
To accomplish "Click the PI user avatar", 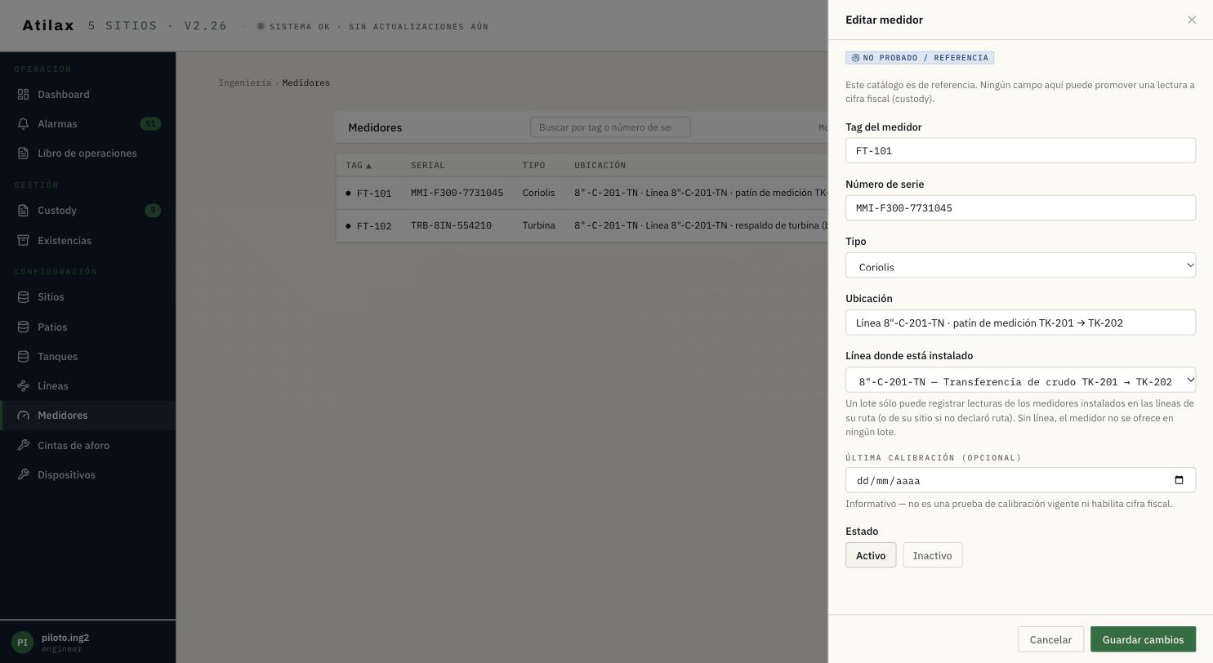I will [x=22, y=643].
